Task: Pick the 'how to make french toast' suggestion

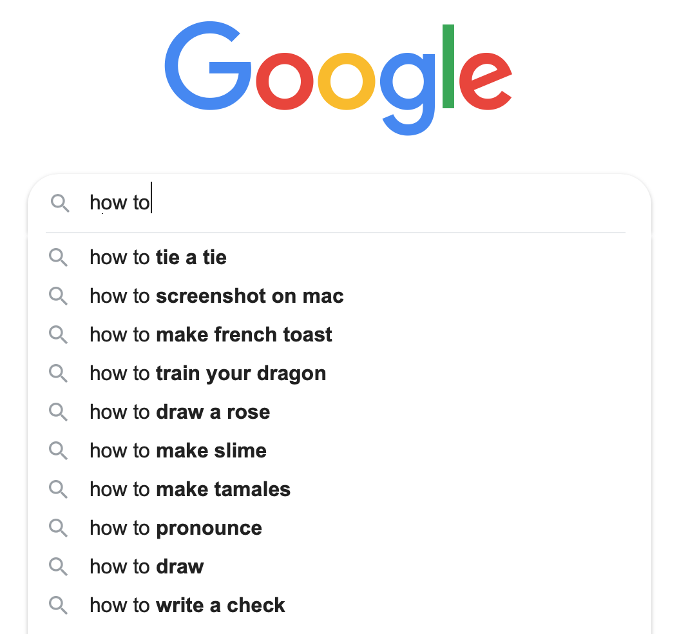Action: click(211, 335)
